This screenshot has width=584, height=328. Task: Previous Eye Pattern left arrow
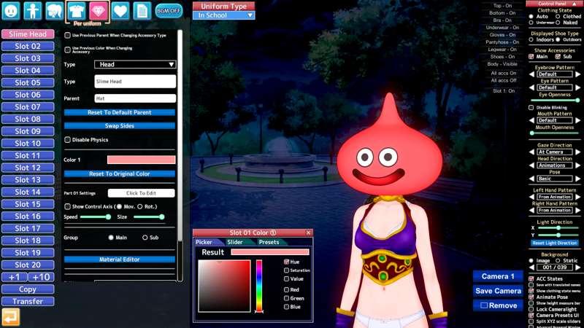click(532, 87)
